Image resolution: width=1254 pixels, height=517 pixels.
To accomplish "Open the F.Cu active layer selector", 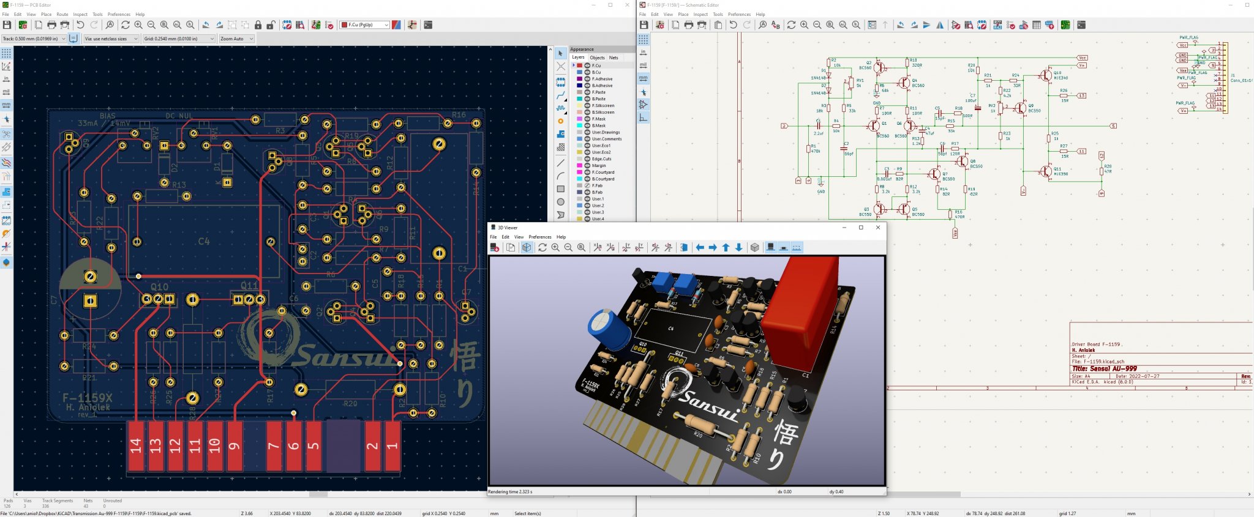I will pyautogui.click(x=365, y=25).
